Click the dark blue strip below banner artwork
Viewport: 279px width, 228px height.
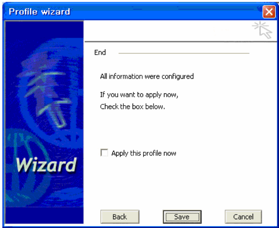pyautogui.click(x=44, y=215)
